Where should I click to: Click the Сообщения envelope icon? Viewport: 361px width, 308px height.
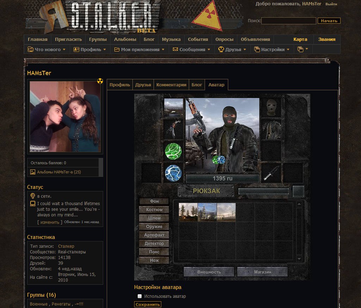point(175,49)
